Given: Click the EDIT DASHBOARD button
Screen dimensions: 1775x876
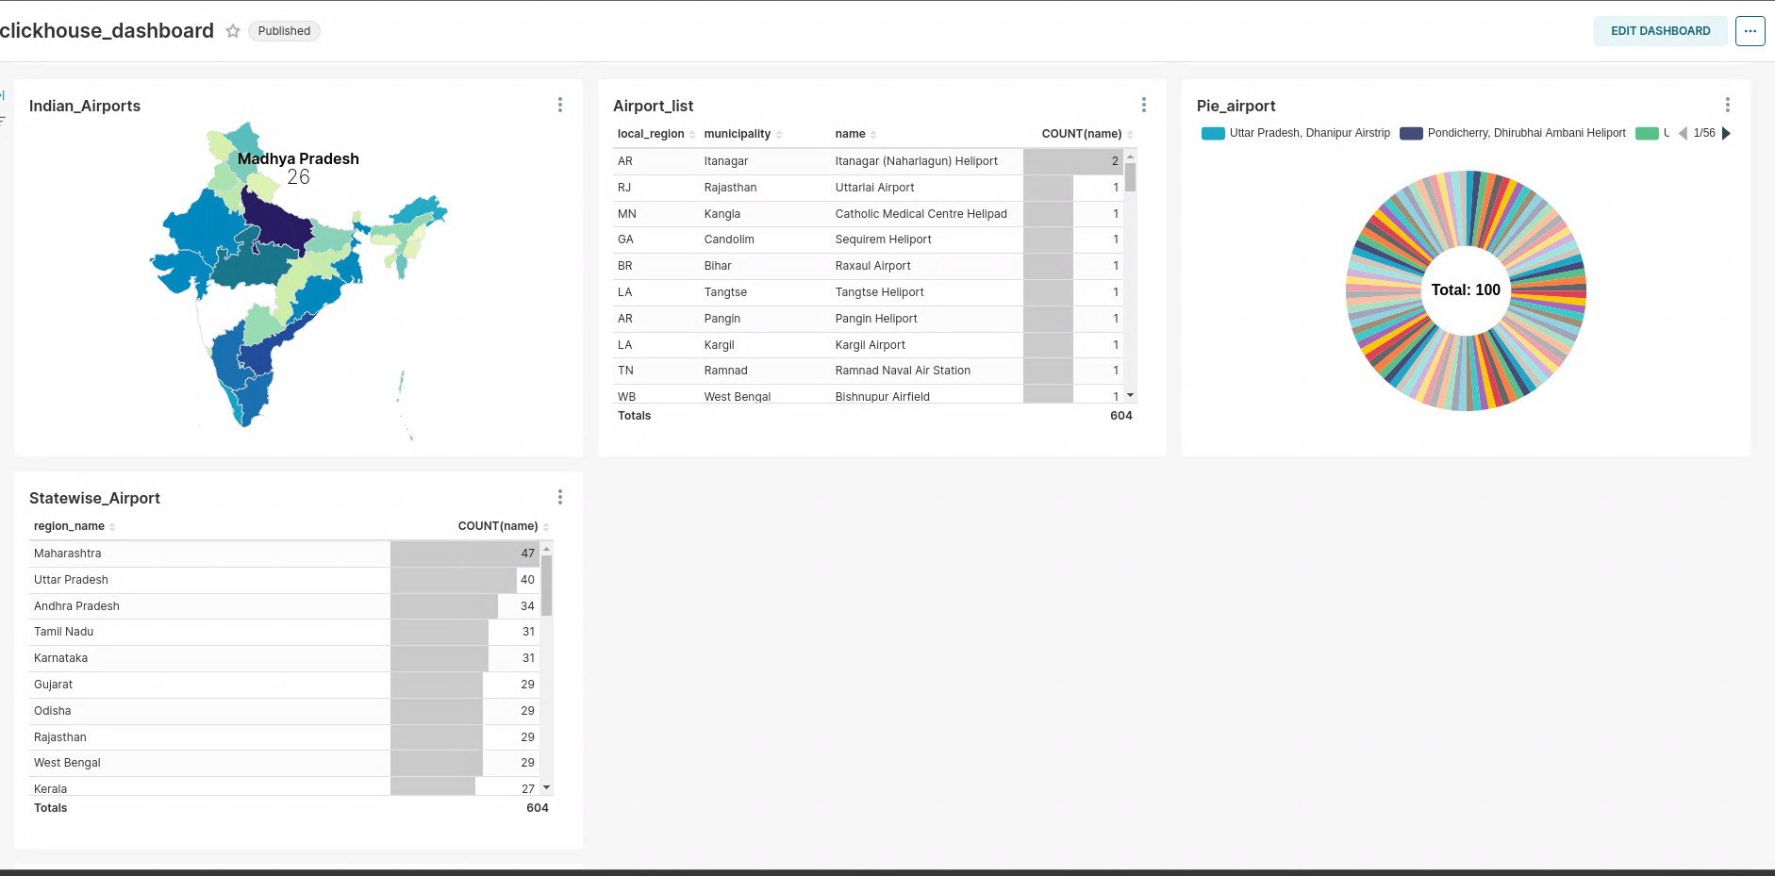Looking at the screenshot, I should [x=1660, y=30].
